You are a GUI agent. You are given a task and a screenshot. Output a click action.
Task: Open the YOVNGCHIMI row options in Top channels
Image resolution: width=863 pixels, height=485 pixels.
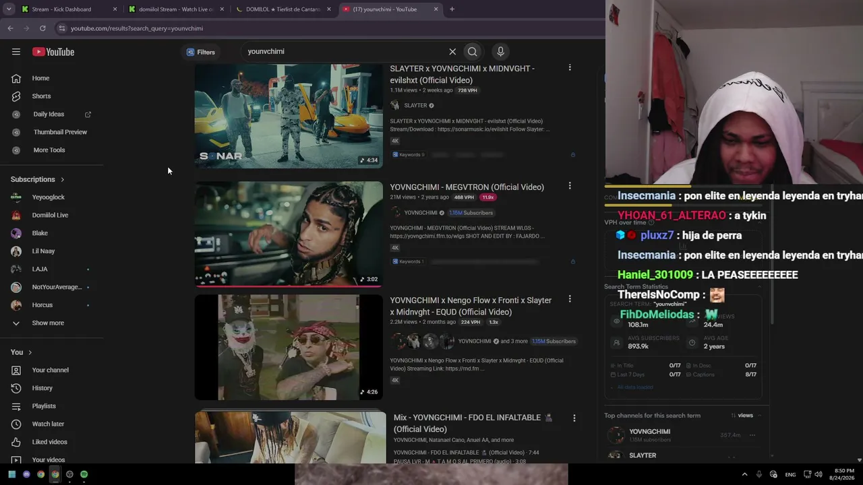752,435
